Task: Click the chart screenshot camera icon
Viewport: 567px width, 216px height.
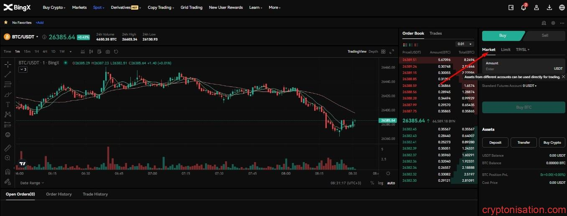Action: coord(108,52)
